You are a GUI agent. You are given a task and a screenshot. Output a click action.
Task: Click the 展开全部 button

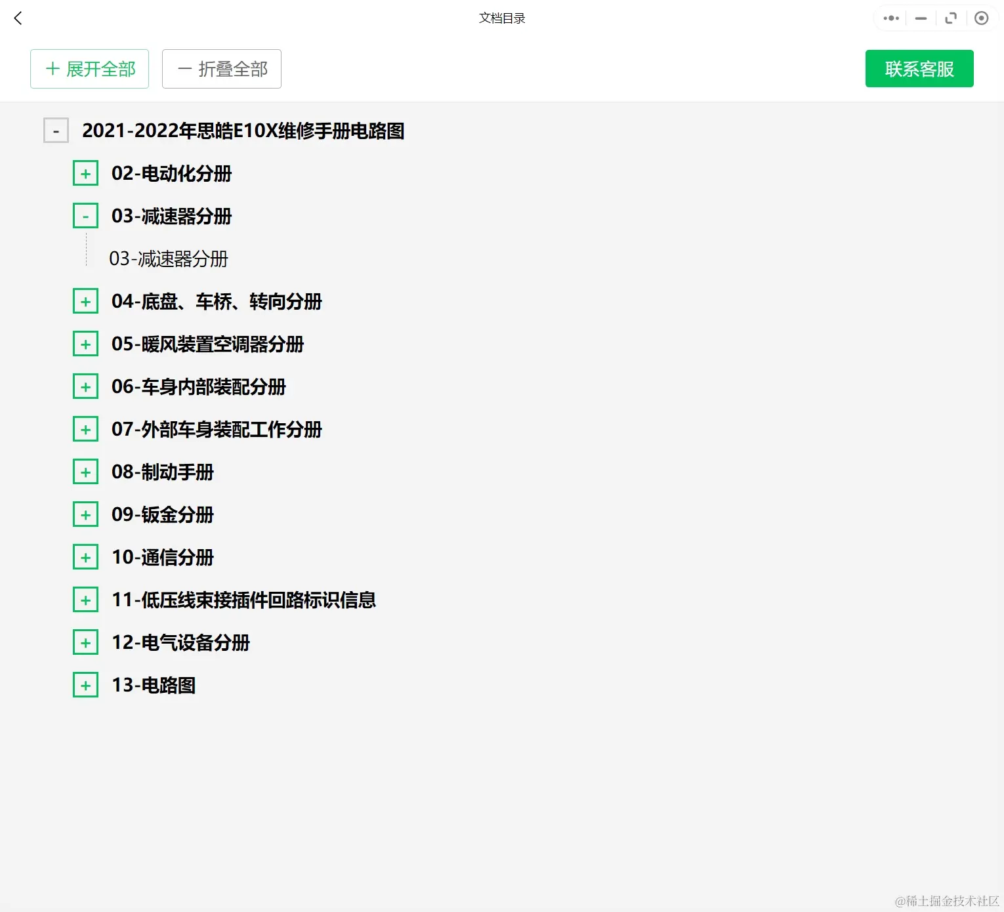pyautogui.click(x=89, y=69)
